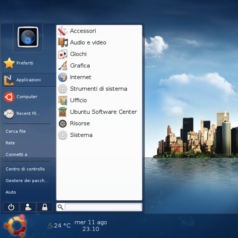Viewport: 238px width, 238px height.
Task: Open the Strumenti di sistema category
Action: (x=99, y=89)
